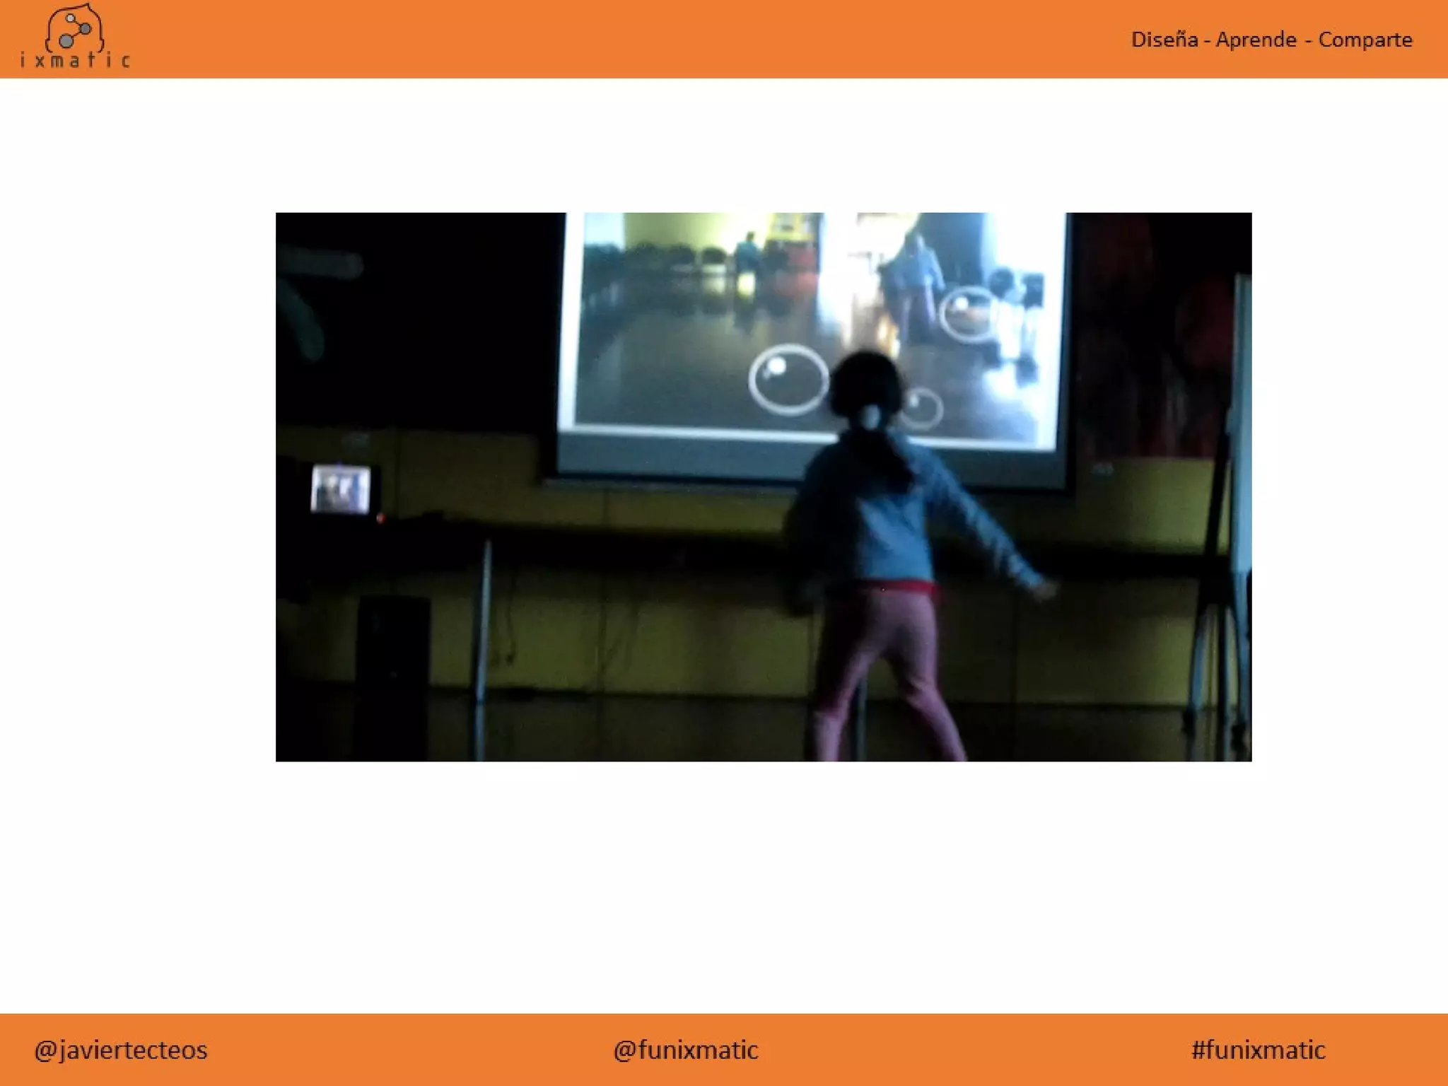This screenshot has height=1086, width=1448.
Task: Click the word Aprende in the header
Action: click(1256, 40)
